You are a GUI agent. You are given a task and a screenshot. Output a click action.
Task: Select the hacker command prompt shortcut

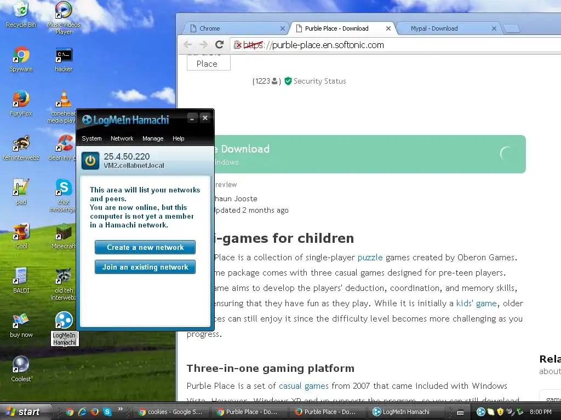click(64, 59)
